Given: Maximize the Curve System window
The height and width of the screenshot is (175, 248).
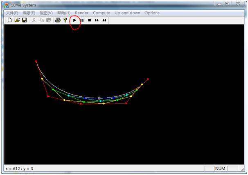Looking at the screenshot, I should pyautogui.click(x=227, y=4).
